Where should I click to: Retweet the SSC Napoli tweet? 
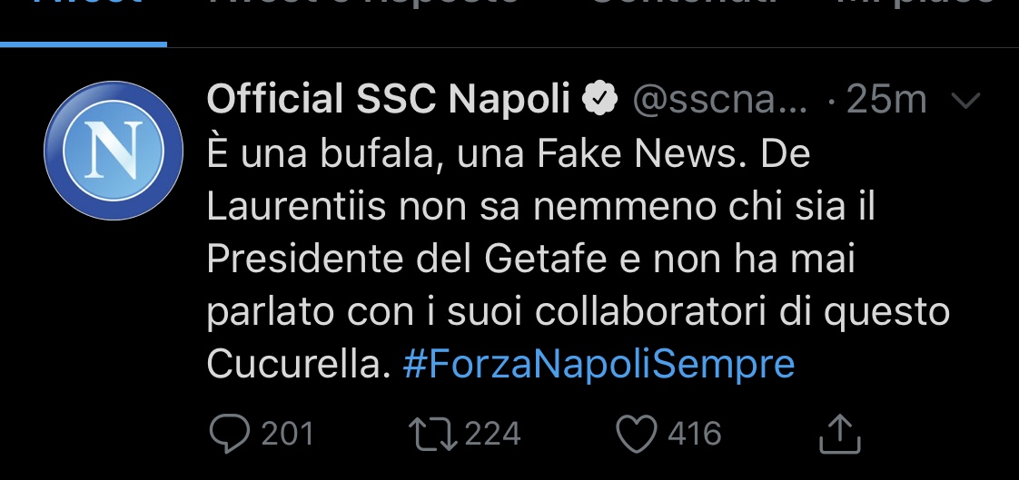tap(433, 434)
